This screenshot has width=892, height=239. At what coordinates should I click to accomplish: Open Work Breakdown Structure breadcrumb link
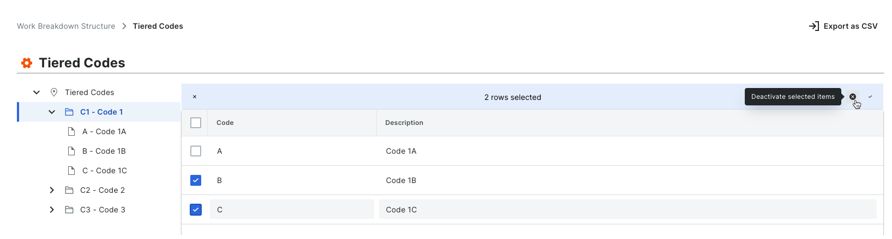pyautogui.click(x=66, y=26)
